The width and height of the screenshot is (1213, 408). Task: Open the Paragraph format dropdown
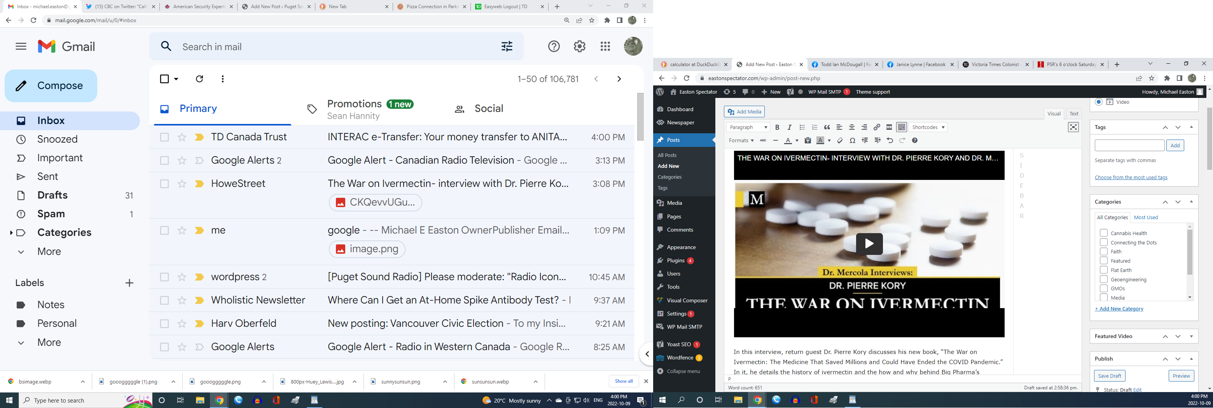748,127
